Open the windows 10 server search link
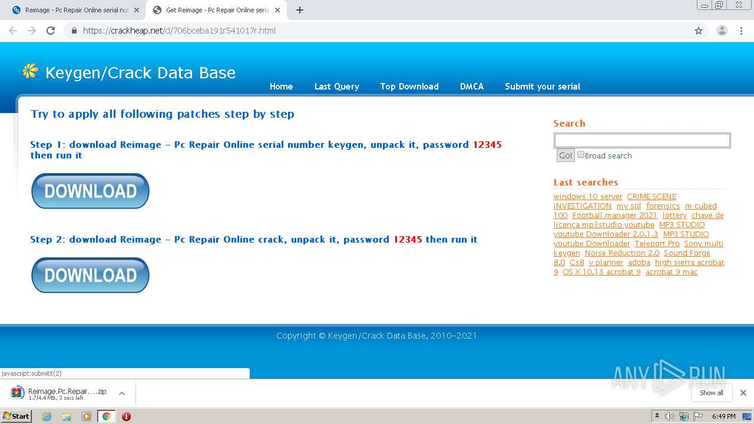Image resolution: width=754 pixels, height=424 pixels. [x=588, y=196]
